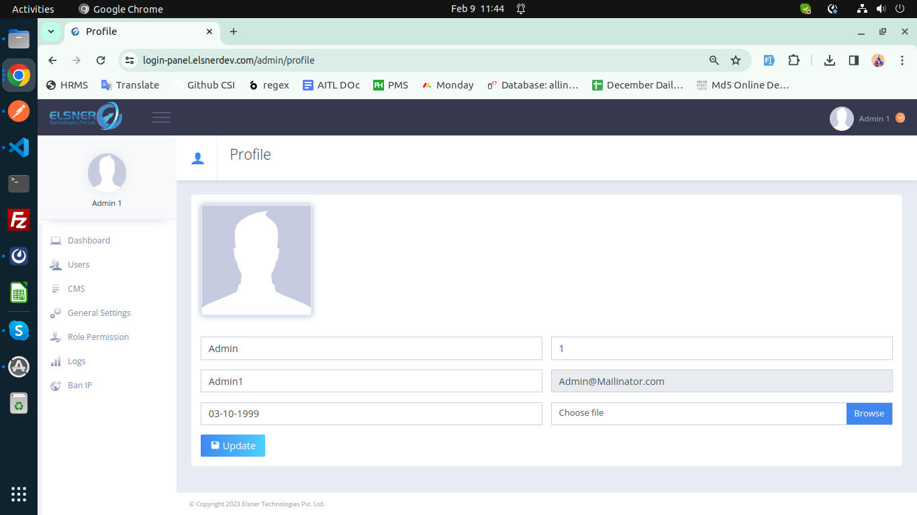
Task: Expand the Admin 1 account dropdown
Action: tap(900, 118)
